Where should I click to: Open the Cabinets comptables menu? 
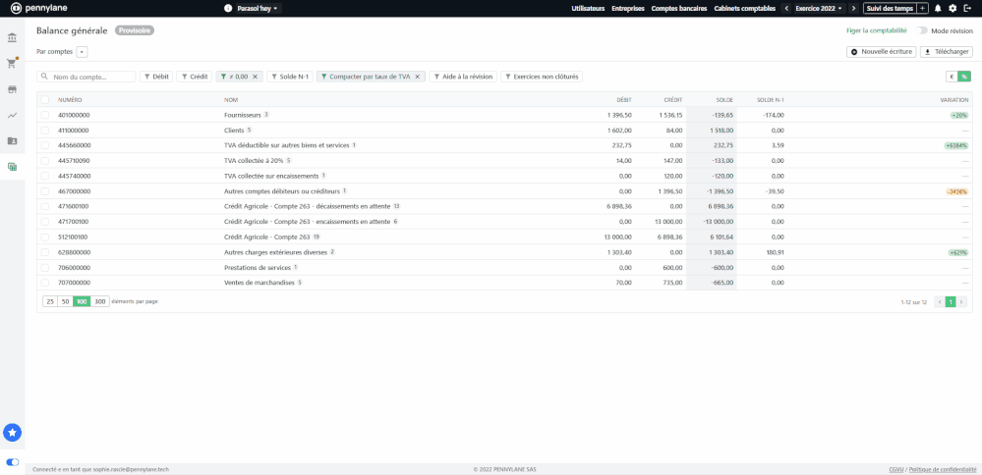(x=744, y=8)
